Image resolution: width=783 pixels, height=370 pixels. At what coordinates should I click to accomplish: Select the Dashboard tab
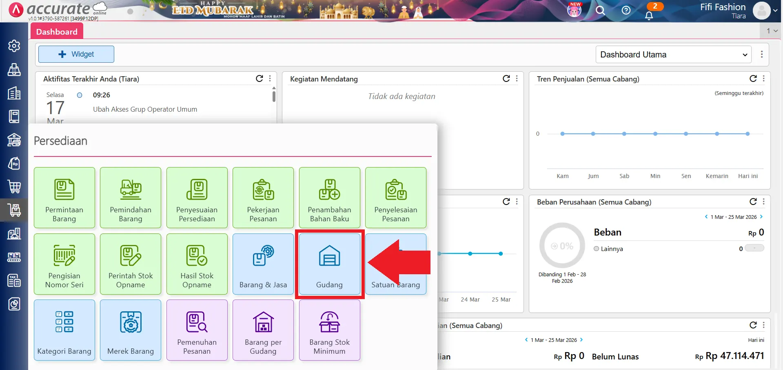[57, 32]
